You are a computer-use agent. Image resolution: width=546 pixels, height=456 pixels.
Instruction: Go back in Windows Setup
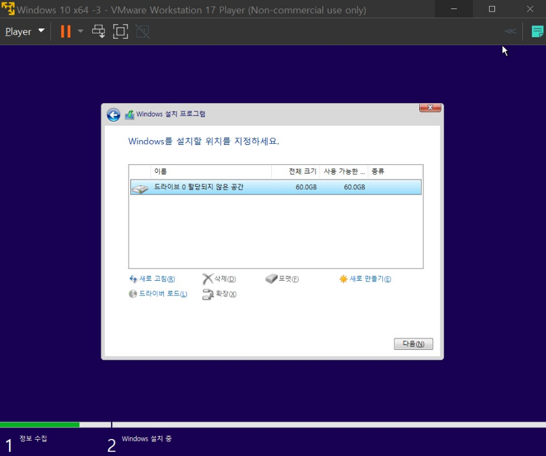pos(113,115)
